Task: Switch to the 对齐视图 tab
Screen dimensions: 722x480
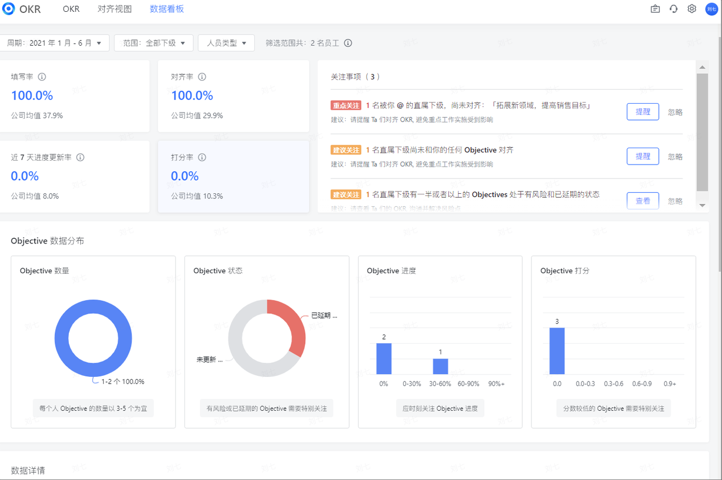Action: (x=115, y=9)
